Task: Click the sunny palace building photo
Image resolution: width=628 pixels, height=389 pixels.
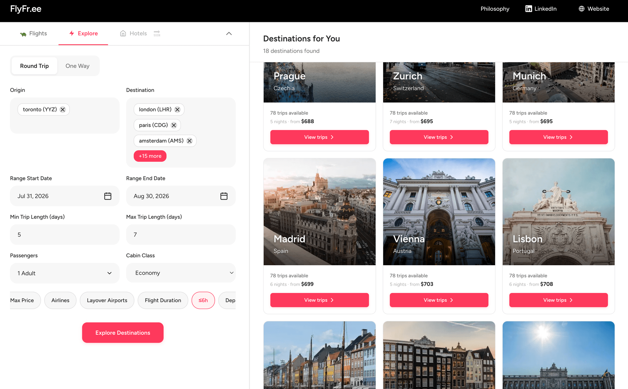Action: (x=558, y=355)
